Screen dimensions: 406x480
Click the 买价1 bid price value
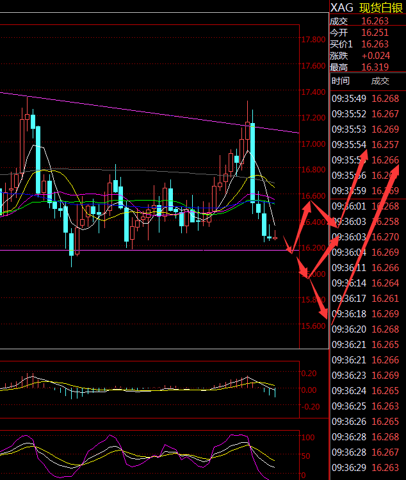tap(375, 44)
